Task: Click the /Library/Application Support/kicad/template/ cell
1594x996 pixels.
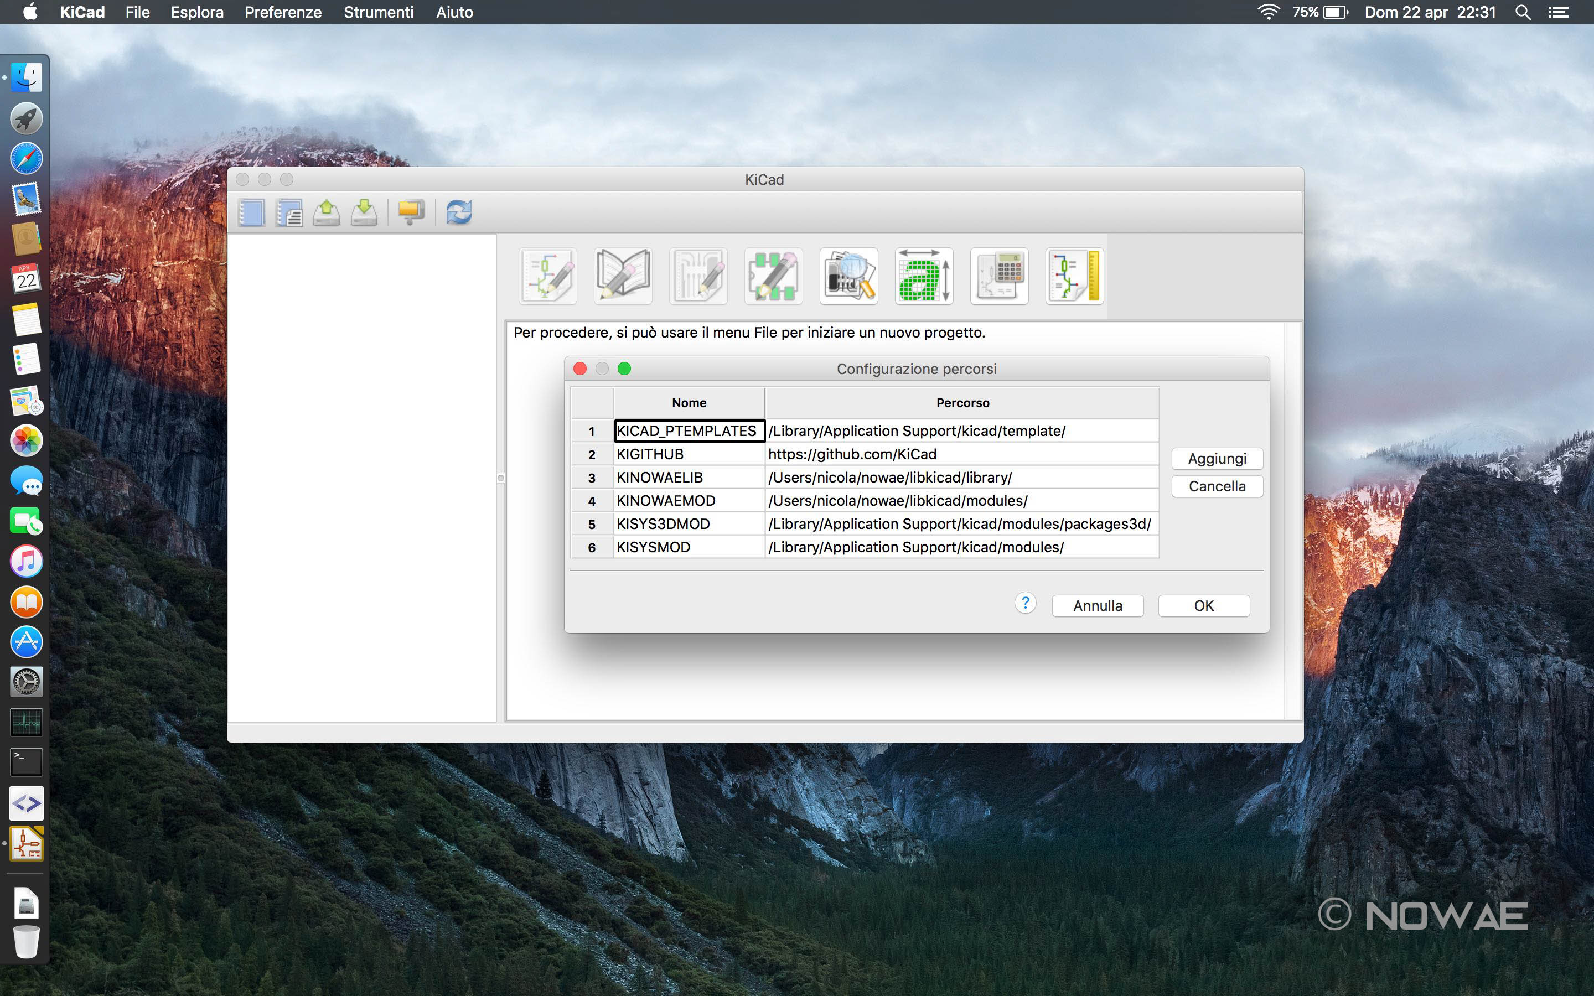Action: [x=962, y=431]
